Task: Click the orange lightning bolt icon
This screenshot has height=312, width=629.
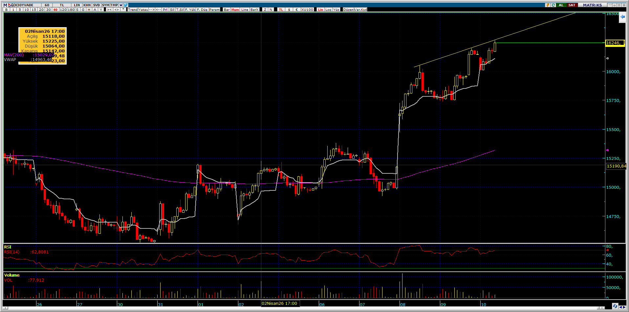Action: click(x=548, y=5)
